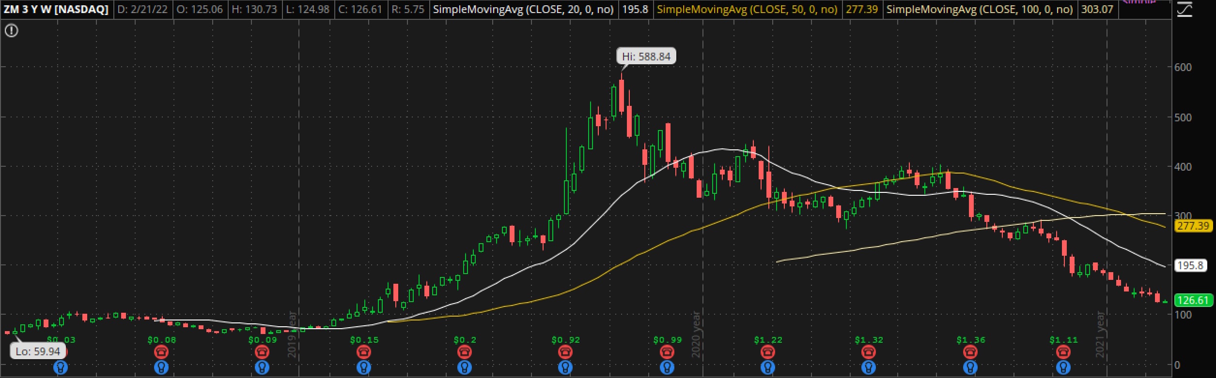Click the red phone icon under $0.08
This screenshot has width=1216, height=378.
[x=161, y=351]
